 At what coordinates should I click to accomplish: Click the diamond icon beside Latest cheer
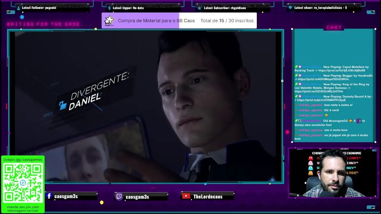pyautogui.click(x=290, y=8)
